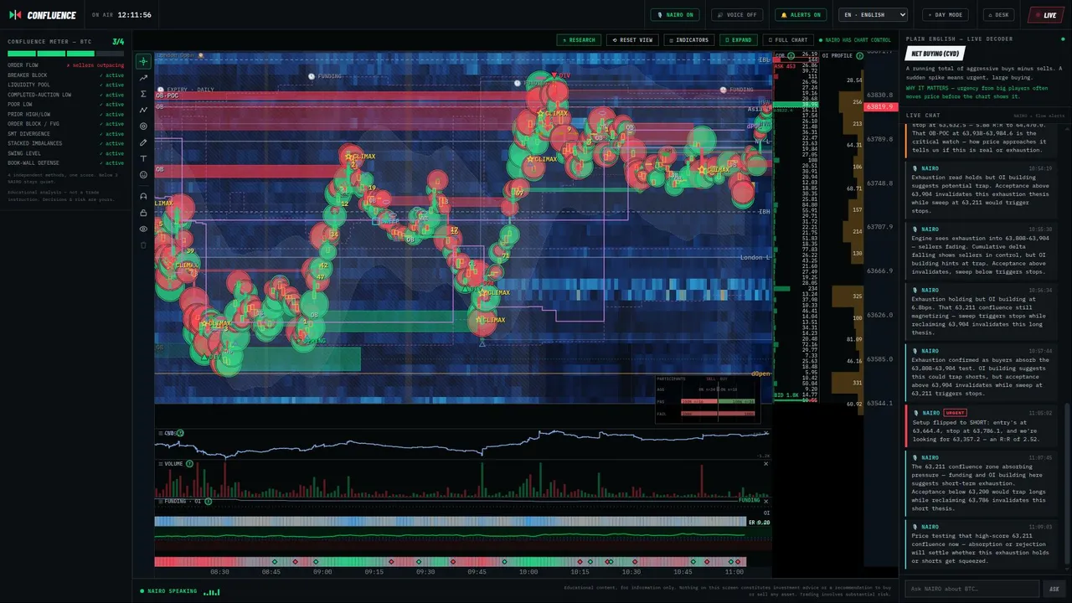
Task: Click the highlighted 63819.9 price label
Action: [x=880, y=107]
